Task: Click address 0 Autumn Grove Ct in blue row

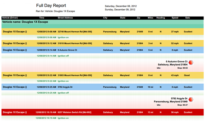Action: 67,50
